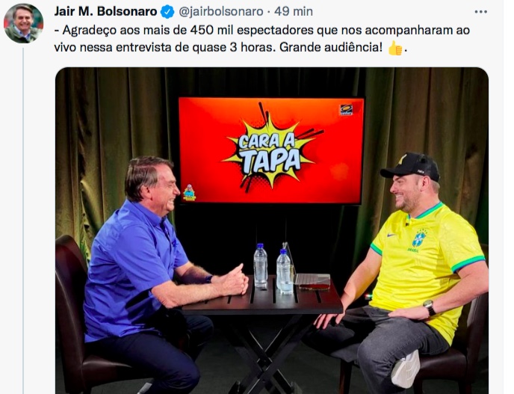Click the blue-shirted man's face in photo
This screenshot has height=394, width=514.
point(165,192)
